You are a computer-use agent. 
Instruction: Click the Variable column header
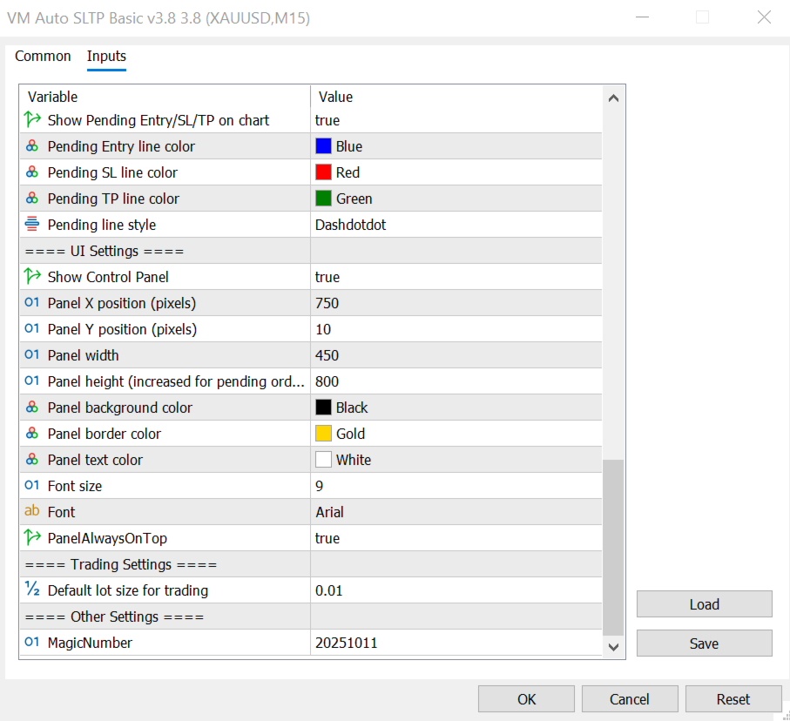pos(165,97)
